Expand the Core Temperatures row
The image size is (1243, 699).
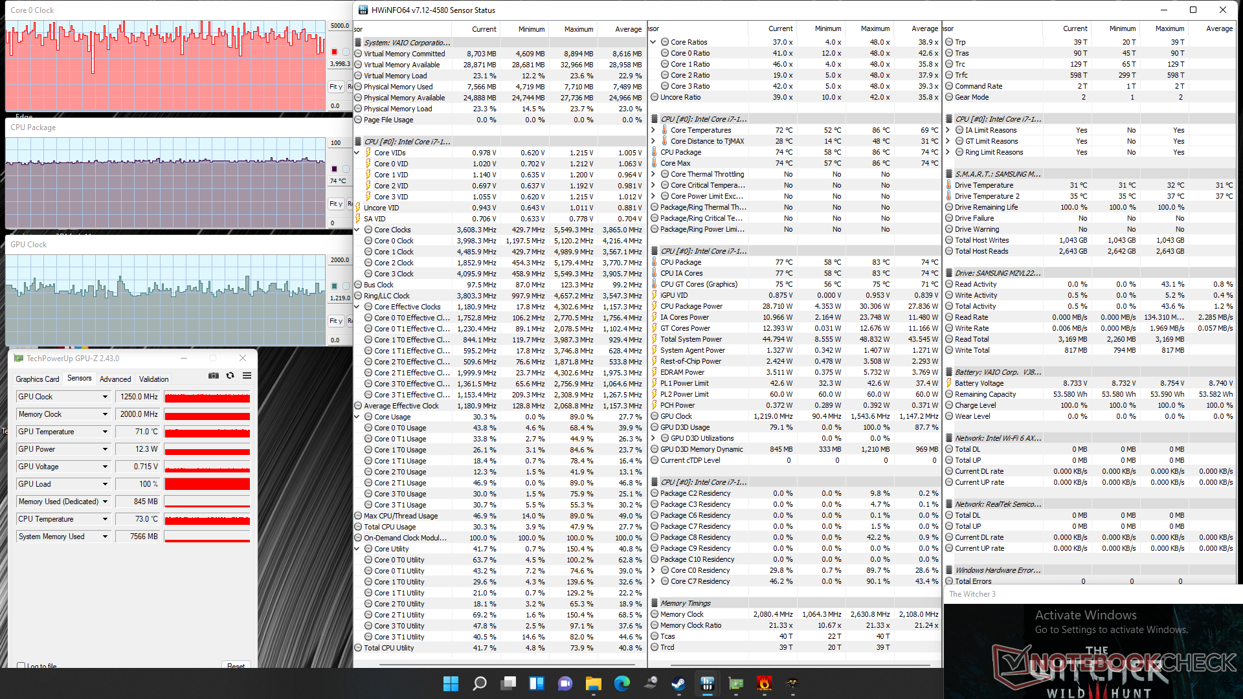click(653, 130)
